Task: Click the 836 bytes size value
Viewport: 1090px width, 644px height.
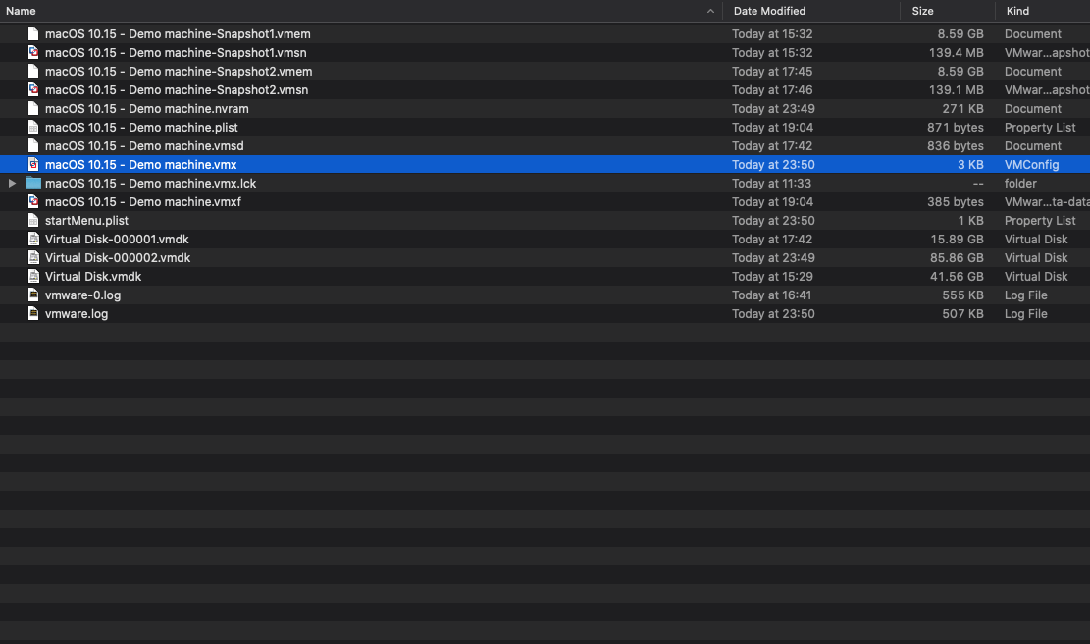Action: [956, 146]
